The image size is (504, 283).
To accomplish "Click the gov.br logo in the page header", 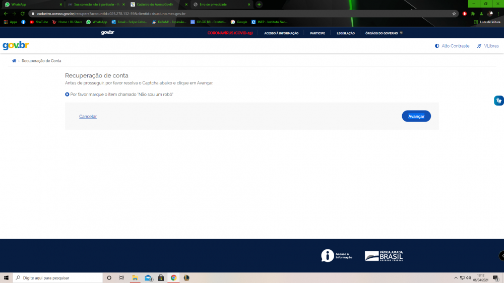I will coord(16,46).
